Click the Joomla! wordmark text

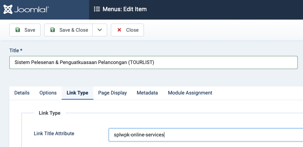[31, 10]
